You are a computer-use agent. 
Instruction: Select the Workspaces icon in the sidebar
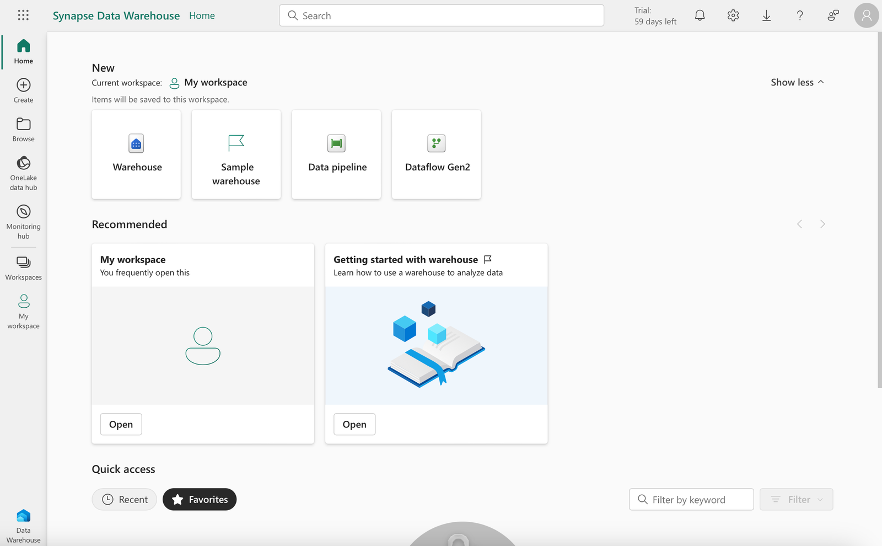tap(23, 267)
